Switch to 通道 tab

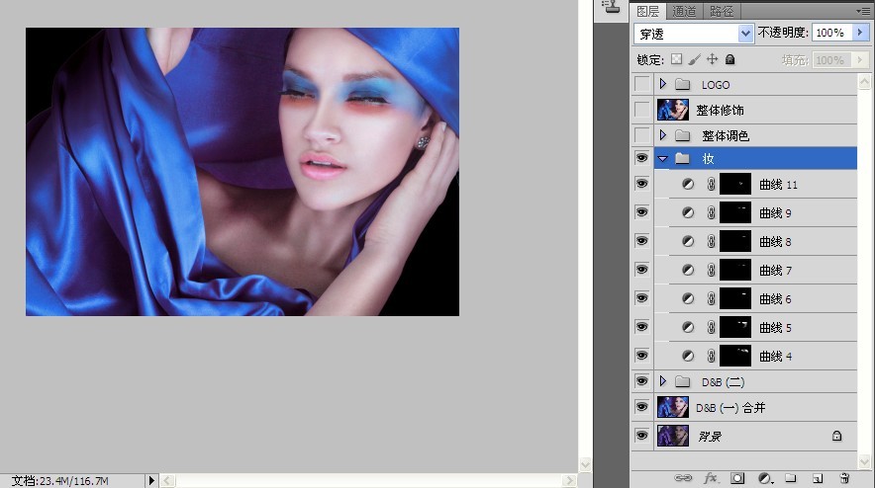684,11
